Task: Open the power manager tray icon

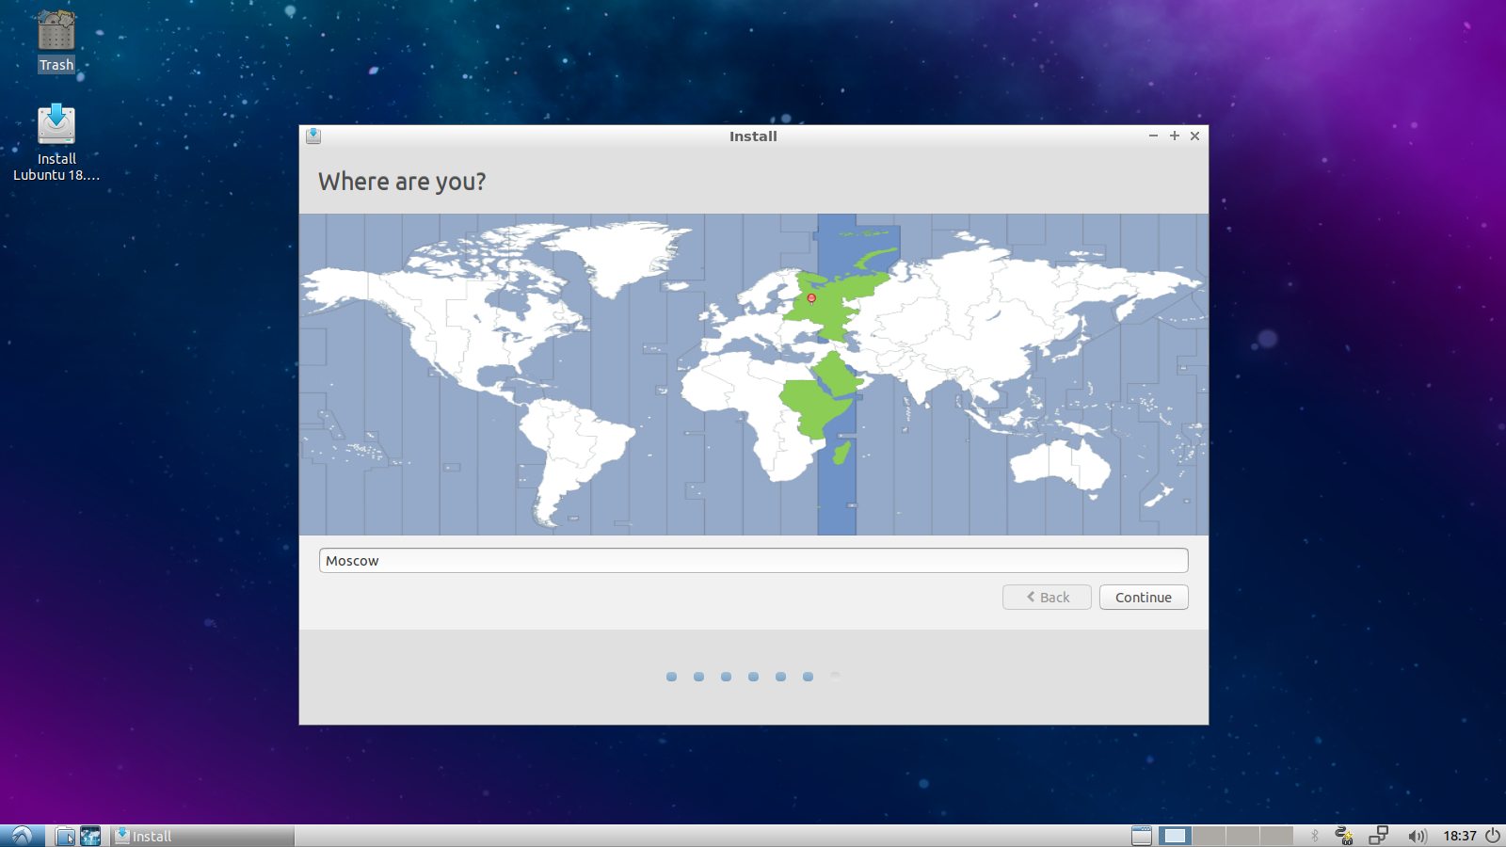Action: [1344, 836]
